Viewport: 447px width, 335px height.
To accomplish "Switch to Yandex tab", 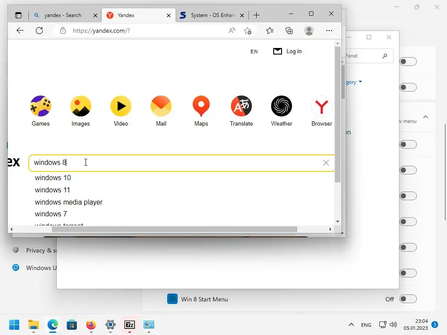I will pyautogui.click(x=138, y=15).
